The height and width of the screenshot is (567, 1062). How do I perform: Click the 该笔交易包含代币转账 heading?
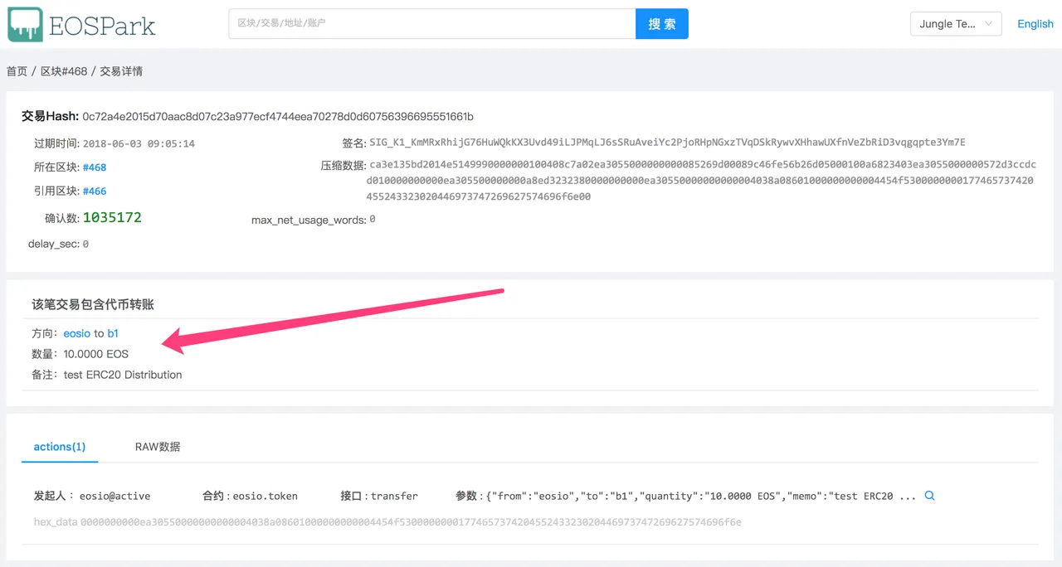click(x=93, y=304)
